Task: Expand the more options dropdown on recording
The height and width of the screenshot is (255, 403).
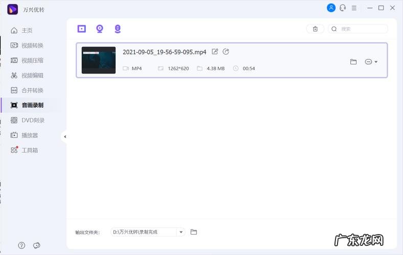Action: pos(371,62)
